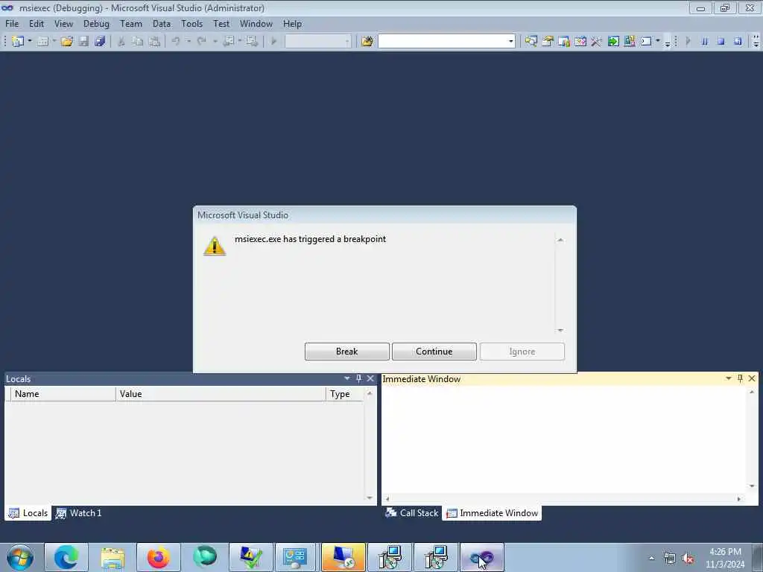This screenshot has height=572, width=763.
Task: Open Properties Window toolbar icon
Action: 548,42
